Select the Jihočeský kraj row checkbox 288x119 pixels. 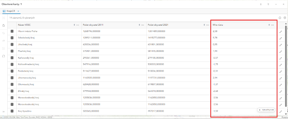(12, 44)
